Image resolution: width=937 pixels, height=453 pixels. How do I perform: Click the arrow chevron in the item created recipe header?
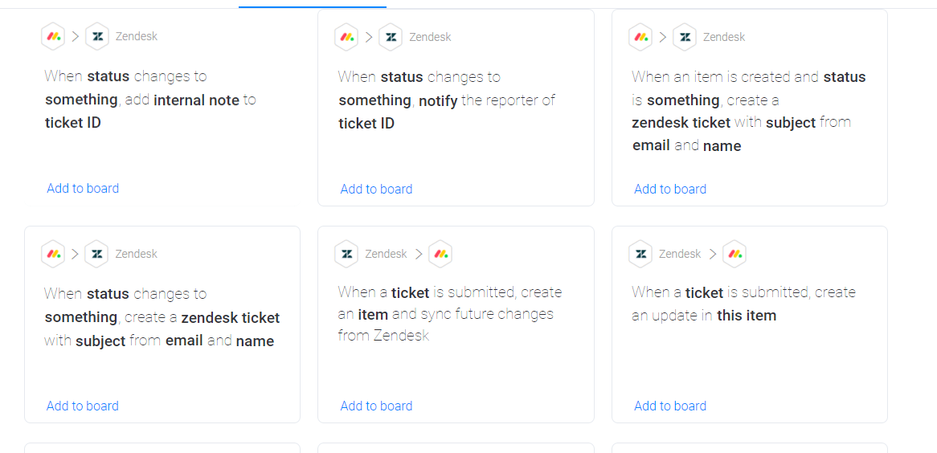(x=662, y=37)
